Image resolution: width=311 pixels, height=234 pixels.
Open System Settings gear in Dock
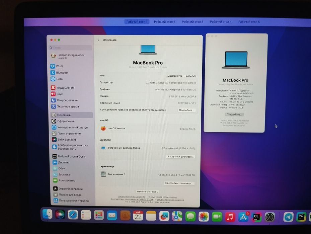[x=270, y=217]
